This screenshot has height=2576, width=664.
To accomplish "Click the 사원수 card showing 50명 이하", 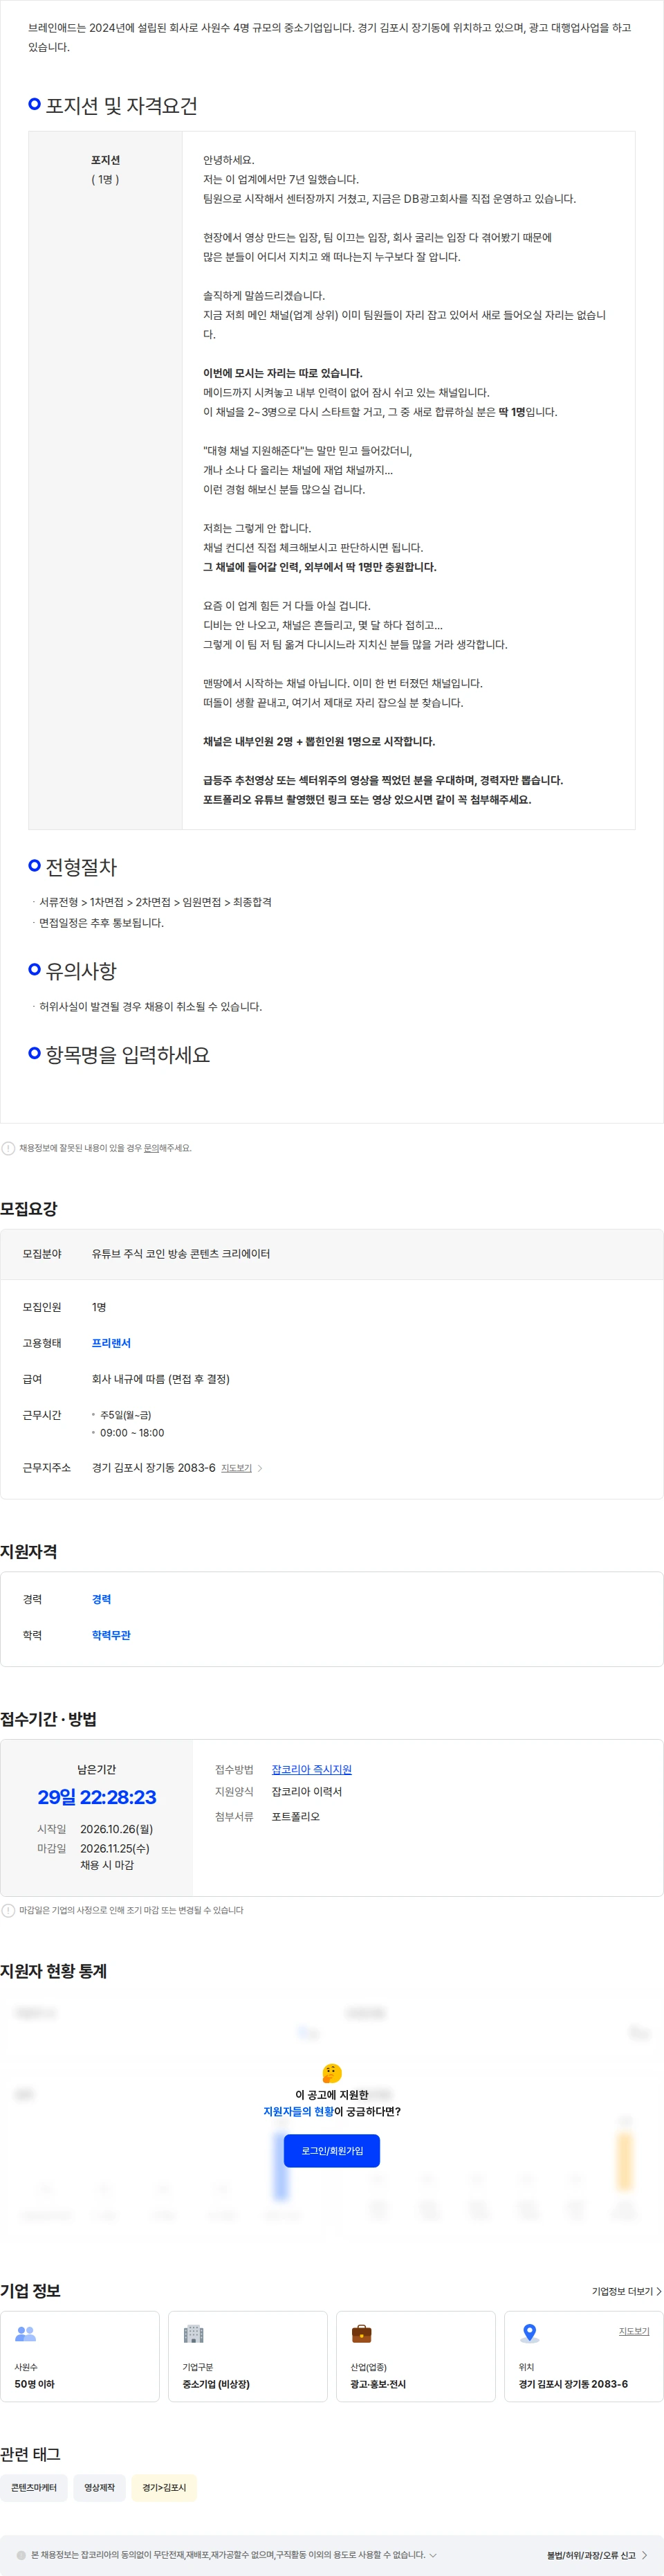I will coord(80,2356).
